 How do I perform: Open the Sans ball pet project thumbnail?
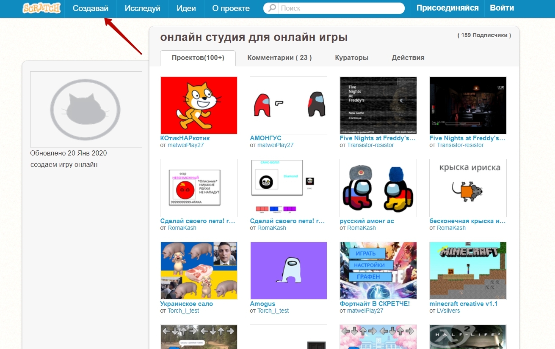(288, 188)
